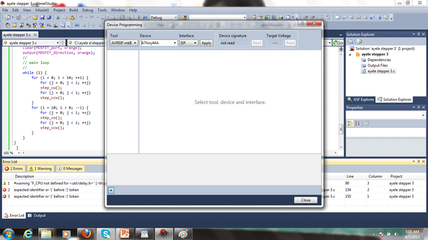Toggle the 1 Warning filter

pos(41,169)
